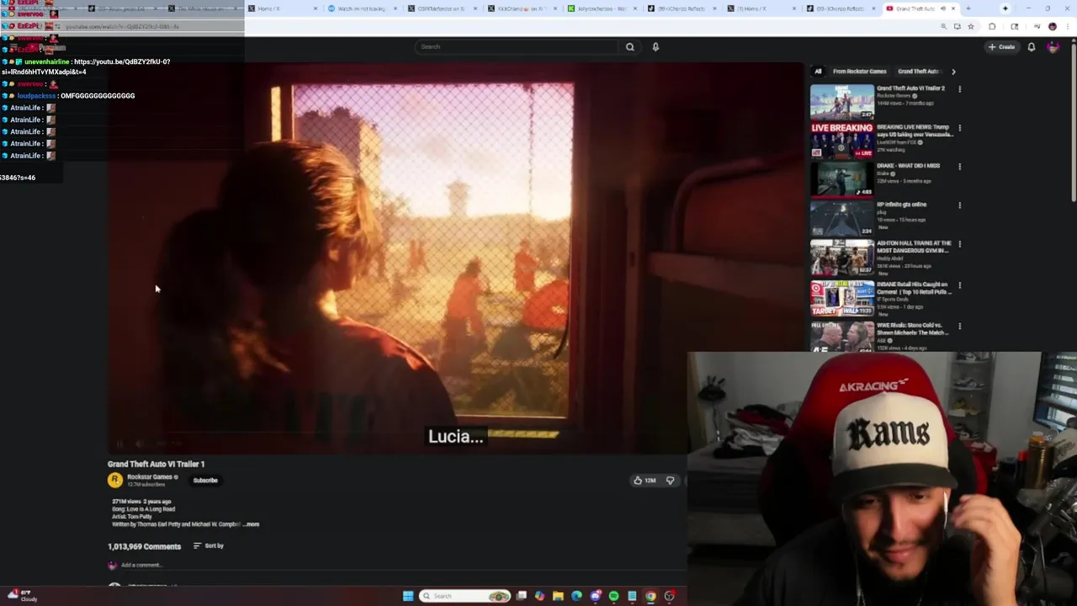This screenshot has height=606, width=1077.
Task: Open WWE Rivals Stone Cold video title
Action: tap(914, 328)
